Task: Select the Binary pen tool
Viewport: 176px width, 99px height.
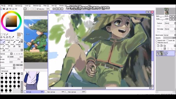Action: 8,50
